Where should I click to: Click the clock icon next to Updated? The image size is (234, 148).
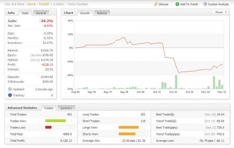[x=10, y=89]
